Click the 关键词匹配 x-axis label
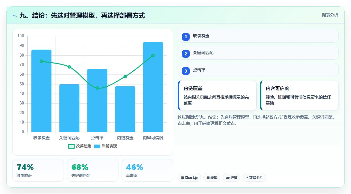 [69, 138]
